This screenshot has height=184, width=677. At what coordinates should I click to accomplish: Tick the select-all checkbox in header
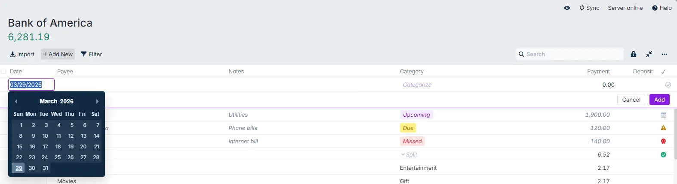point(3,71)
